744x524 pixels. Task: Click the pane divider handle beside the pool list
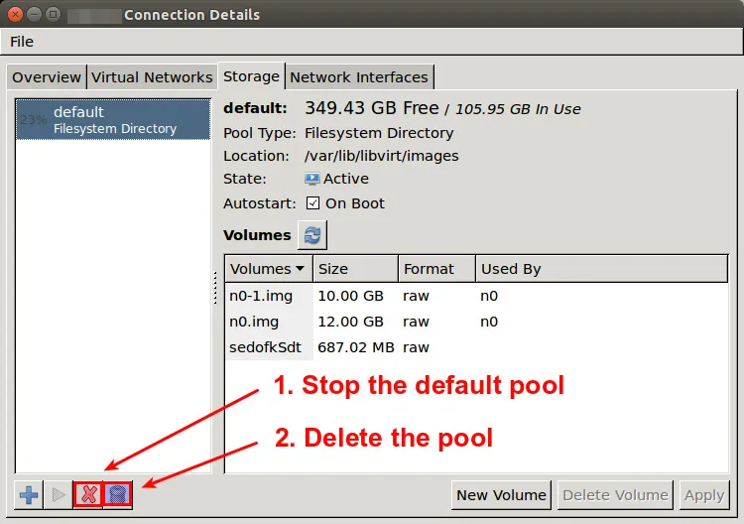215,287
